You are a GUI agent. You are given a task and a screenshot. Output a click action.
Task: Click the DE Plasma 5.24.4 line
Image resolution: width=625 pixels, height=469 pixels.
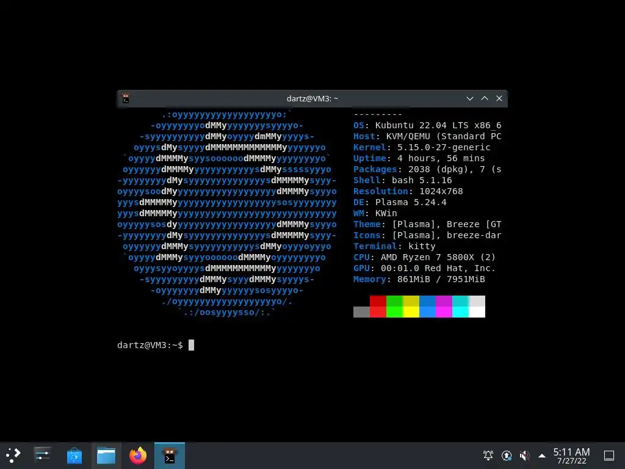pos(400,202)
